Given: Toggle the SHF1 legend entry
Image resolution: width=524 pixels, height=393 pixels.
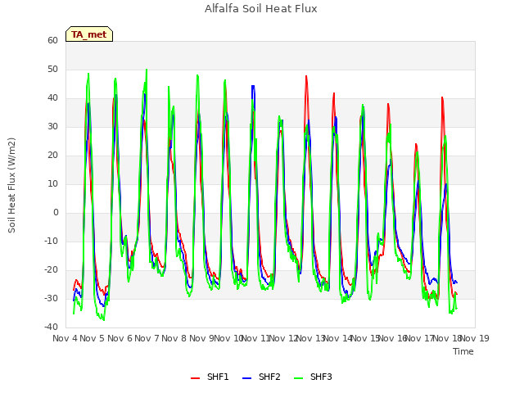Looking at the screenshot, I should point(210,377).
